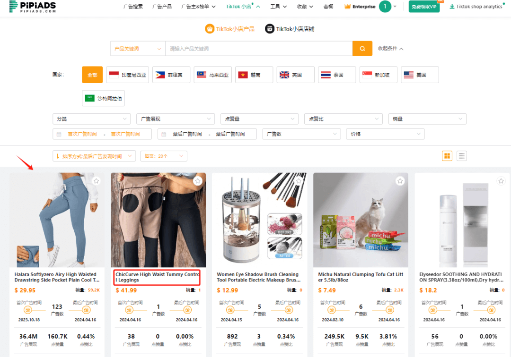This screenshot has width=511, height=357.
Task: Click the 免费领取VIP button
Action: click(x=423, y=7)
